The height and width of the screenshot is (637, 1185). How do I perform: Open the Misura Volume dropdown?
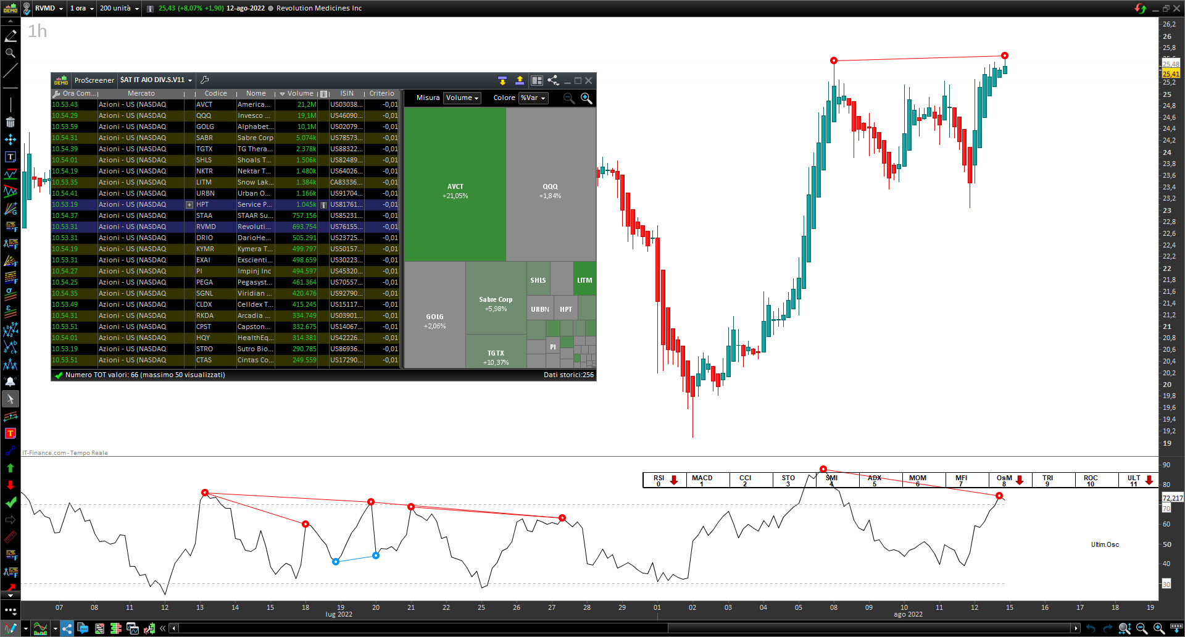coord(462,98)
